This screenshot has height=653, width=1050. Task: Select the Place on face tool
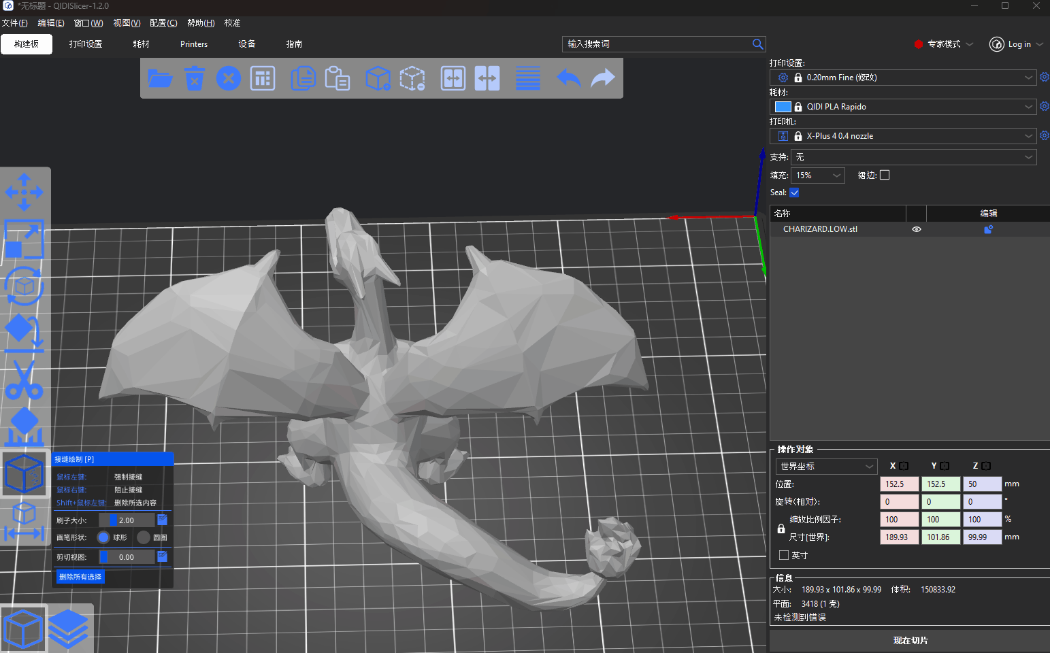click(x=24, y=333)
